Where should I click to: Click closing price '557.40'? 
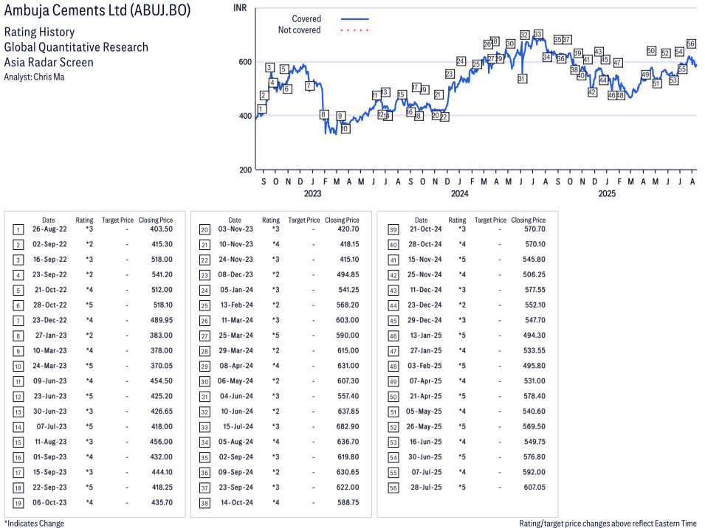348,396
